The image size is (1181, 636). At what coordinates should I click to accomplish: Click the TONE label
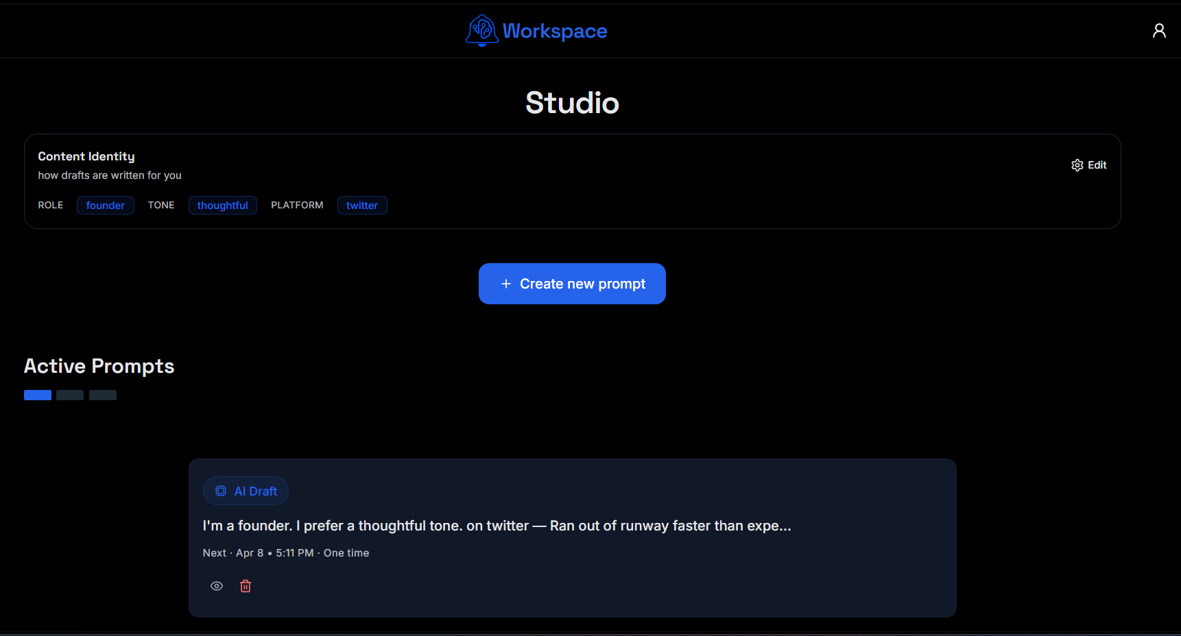point(161,205)
